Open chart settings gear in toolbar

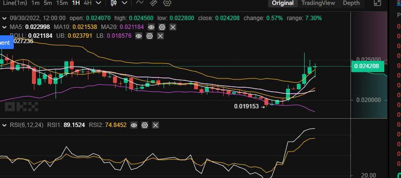pos(167,3)
